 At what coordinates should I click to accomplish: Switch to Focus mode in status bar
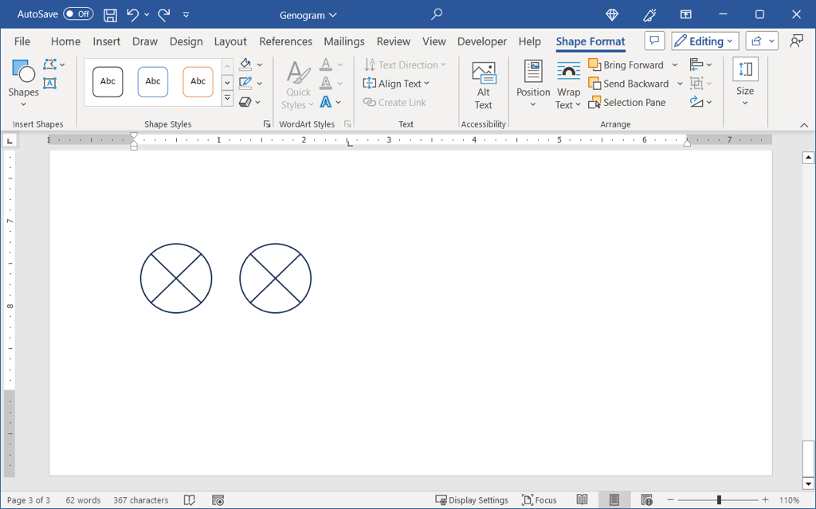click(539, 500)
